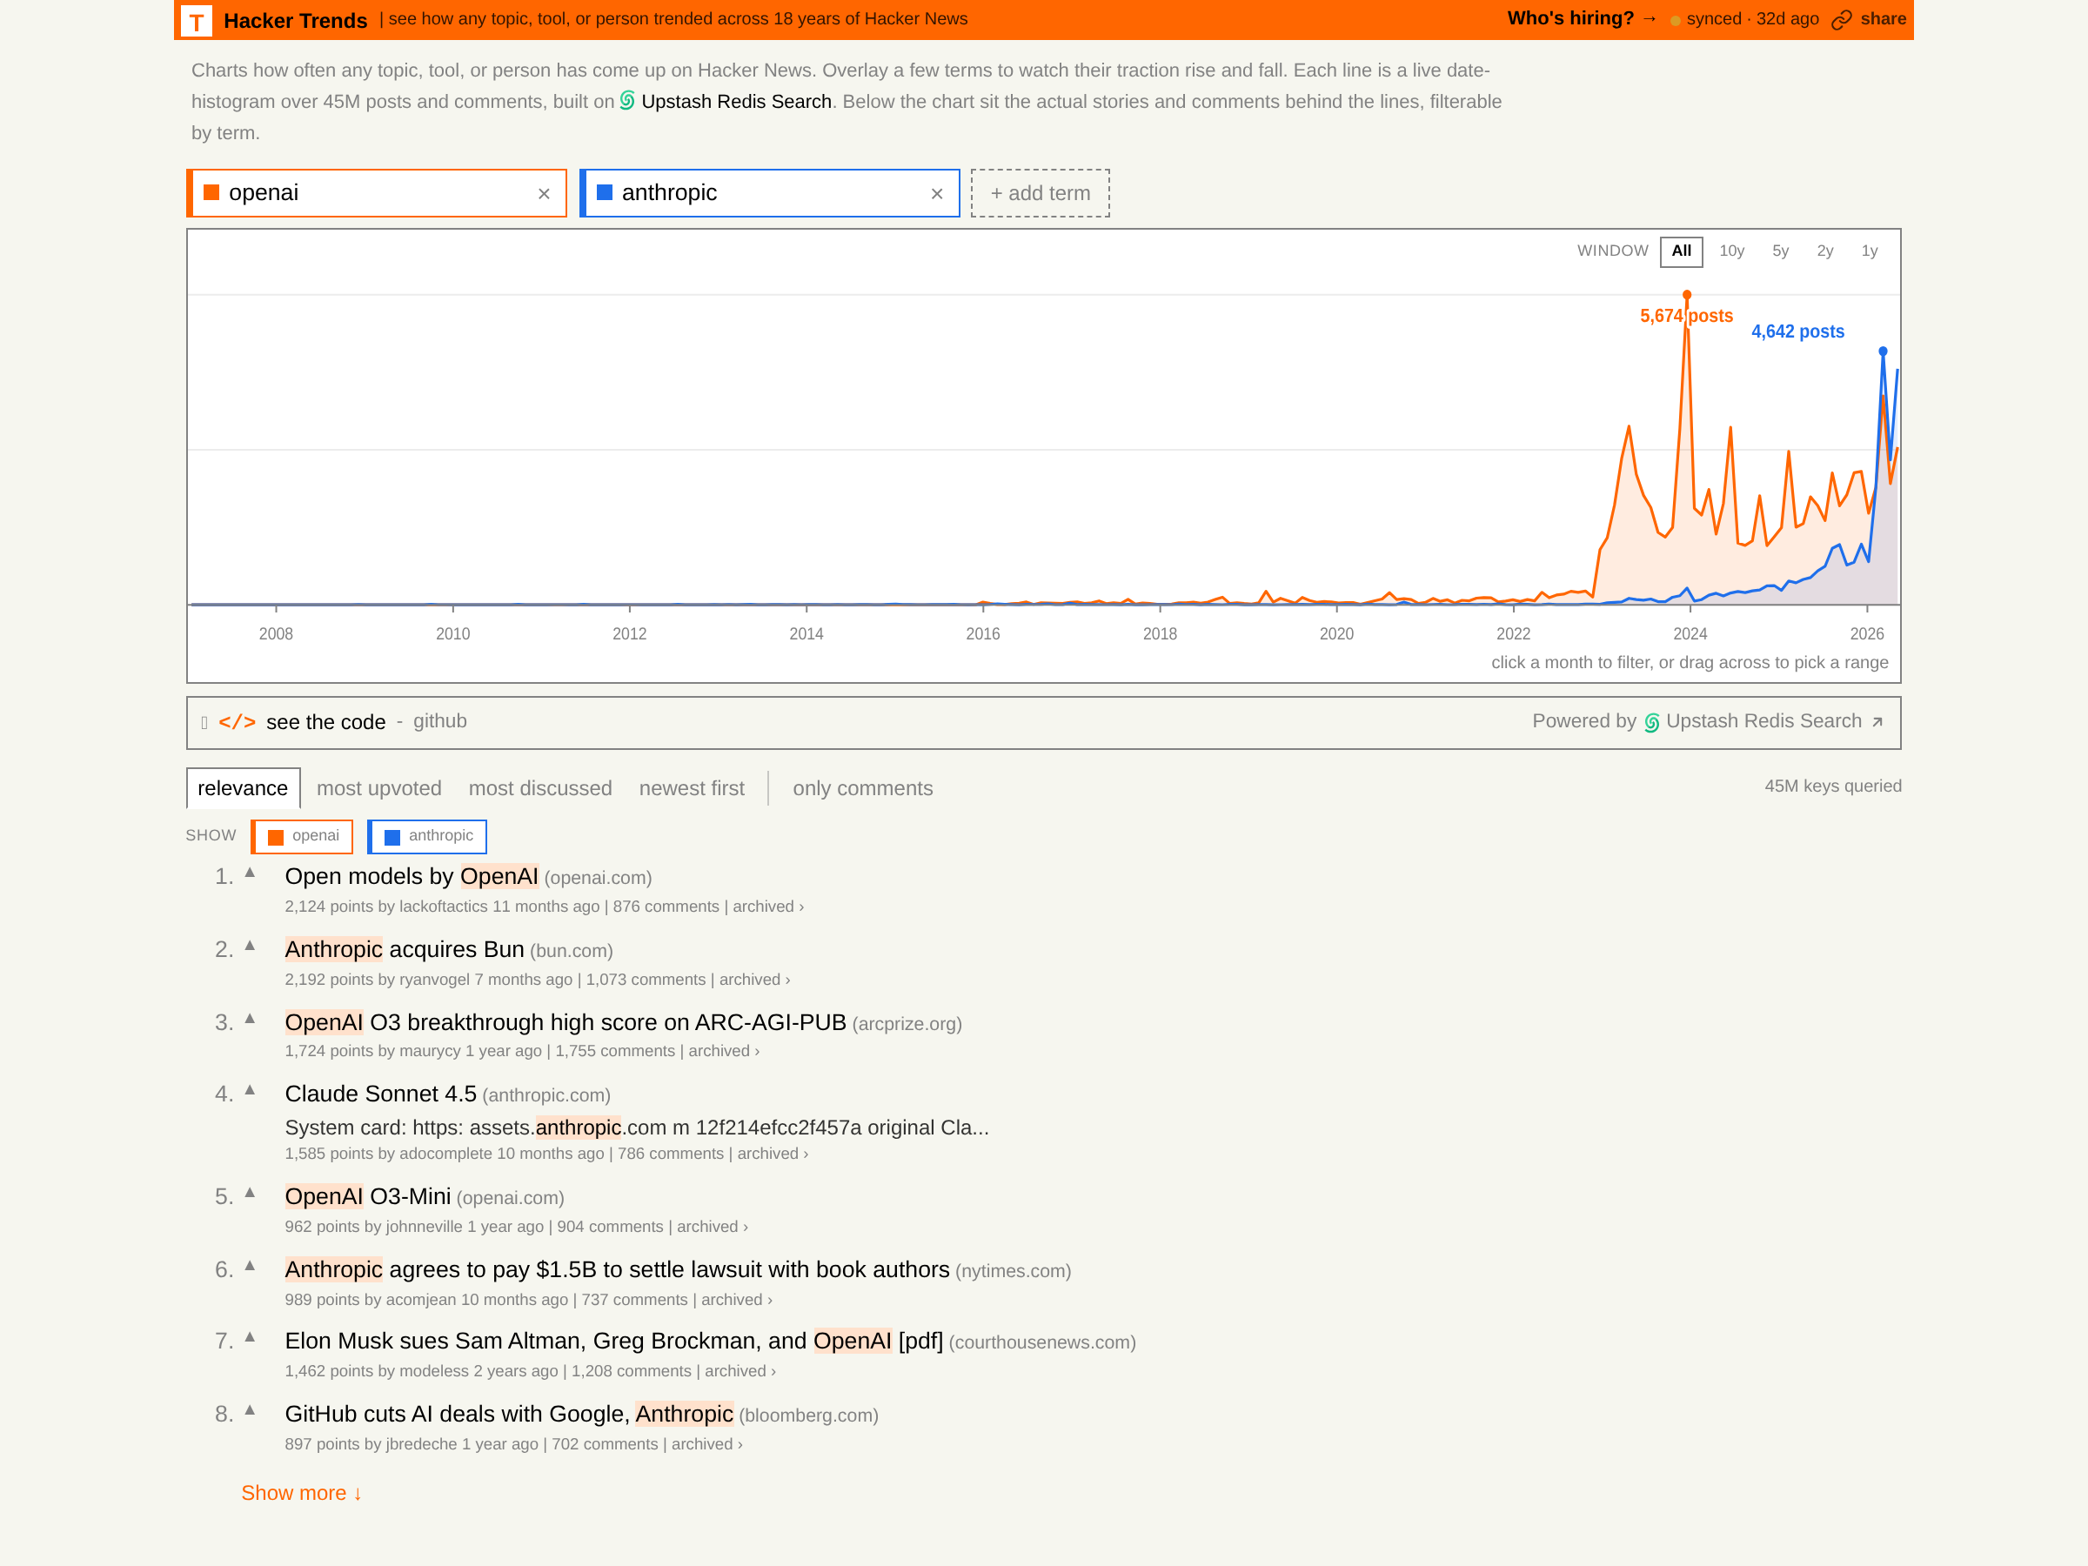Open the '876 comments' link
The height and width of the screenshot is (1566, 2088).
click(666, 907)
